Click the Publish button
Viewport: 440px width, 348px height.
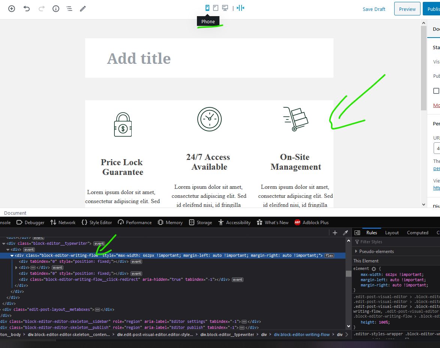(432, 9)
